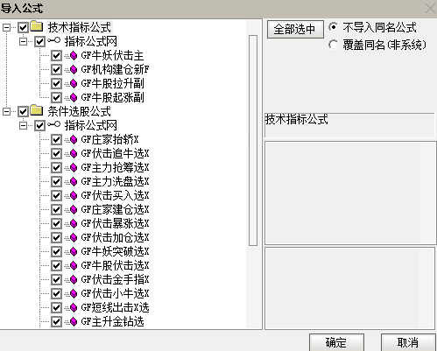Image resolution: width=437 pixels, height=351 pixels.
Task: Confirm the import with the 确定 button
Action: [x=336, y=342]
